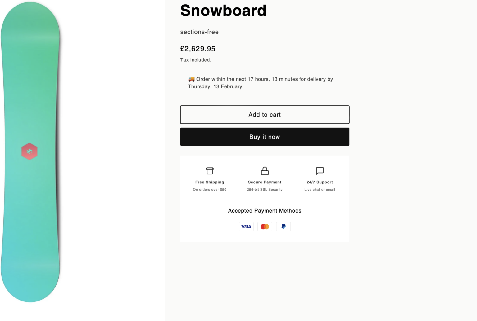The height and width of the screenshot is (321, 477).
Task: Select the Snowboard product title
Action: click(x=223, y=10)
